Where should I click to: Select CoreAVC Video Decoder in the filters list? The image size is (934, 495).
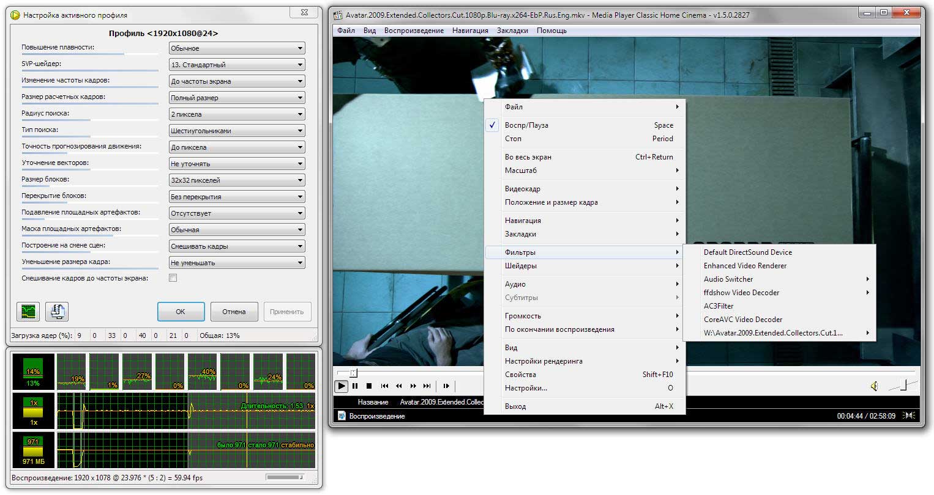742,320
